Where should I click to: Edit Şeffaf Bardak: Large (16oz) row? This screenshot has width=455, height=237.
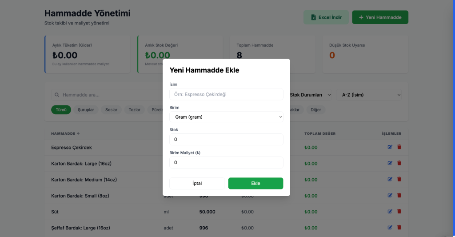coord(390,228)
